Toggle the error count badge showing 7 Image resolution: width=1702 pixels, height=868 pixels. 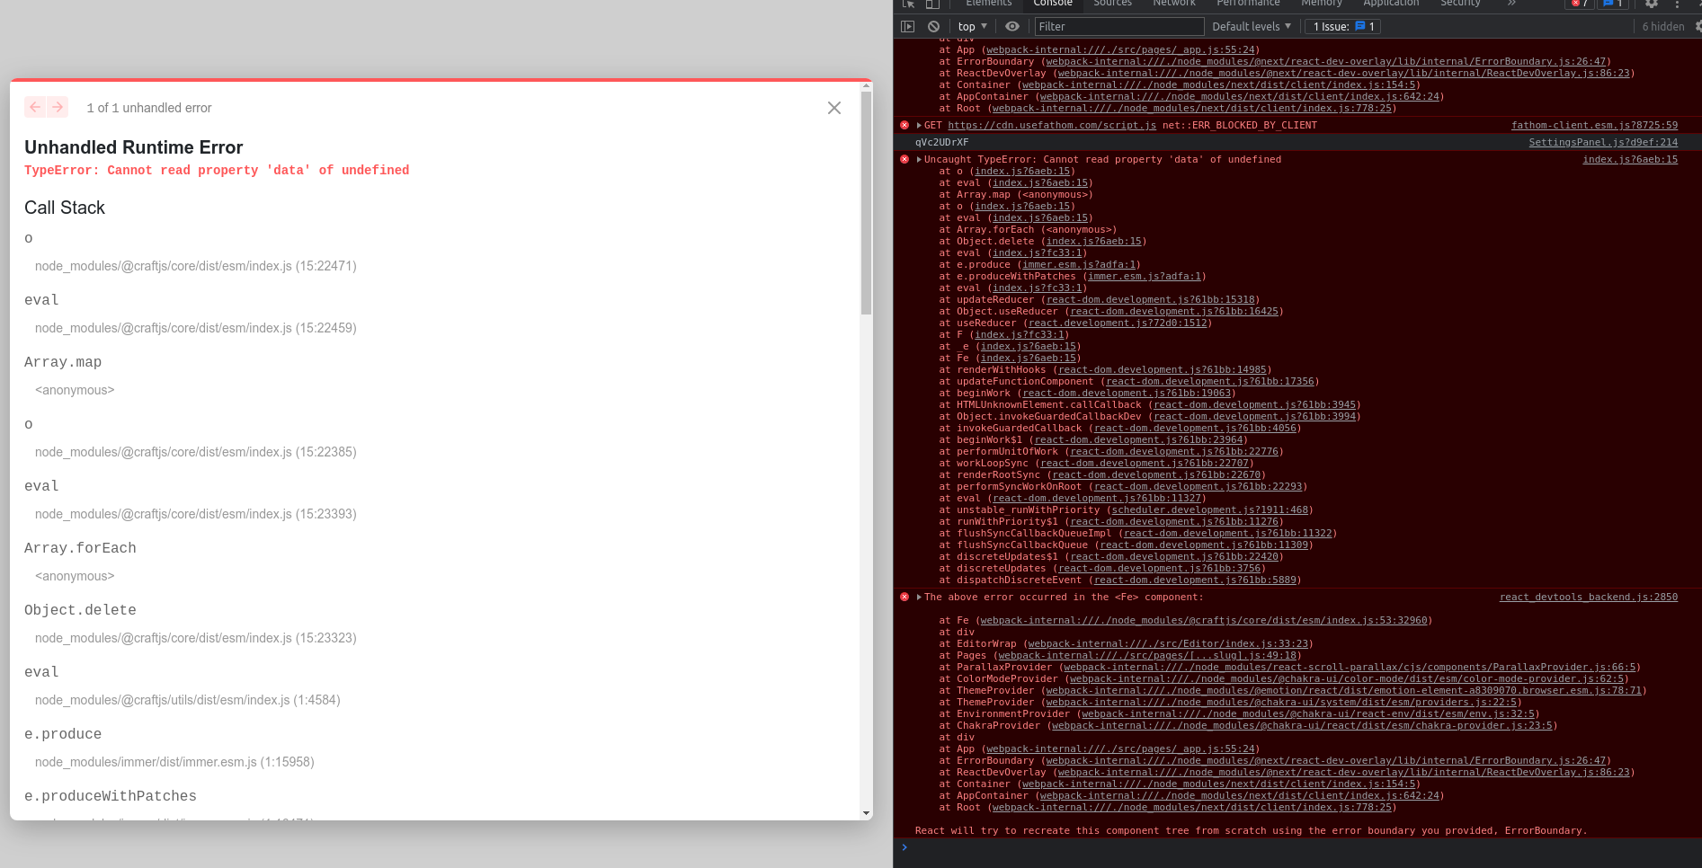(1579, 4)
